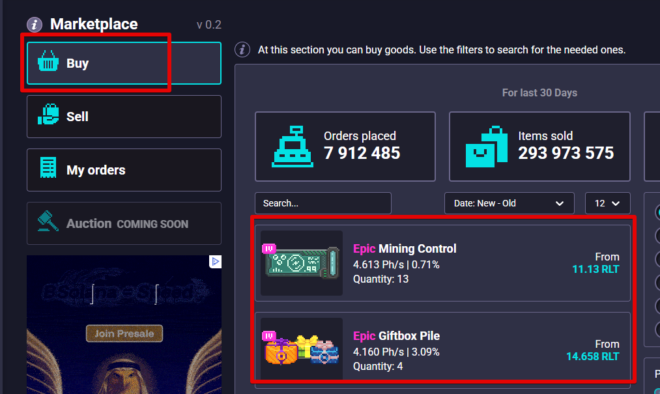Image resolution: width=660 pixels, height=394 pixels.
Task: Click 4.613 Ph/s | 0.71% stats text
Action: (x=396, y=265)
